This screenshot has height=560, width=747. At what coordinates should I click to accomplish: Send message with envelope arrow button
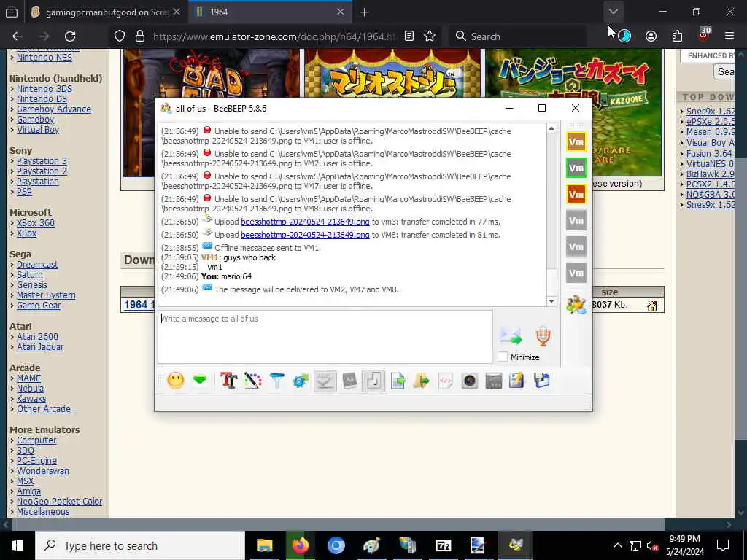(x=511, y=337)
